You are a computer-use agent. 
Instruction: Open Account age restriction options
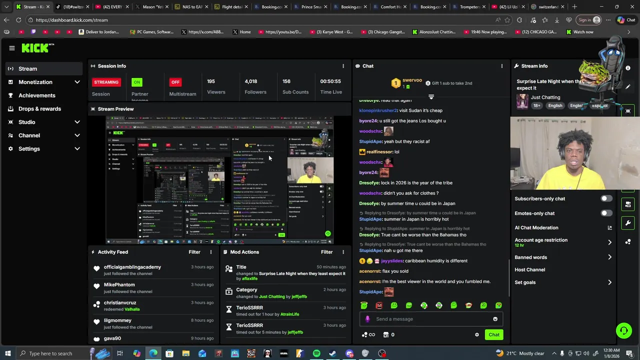tap(609, 242)
